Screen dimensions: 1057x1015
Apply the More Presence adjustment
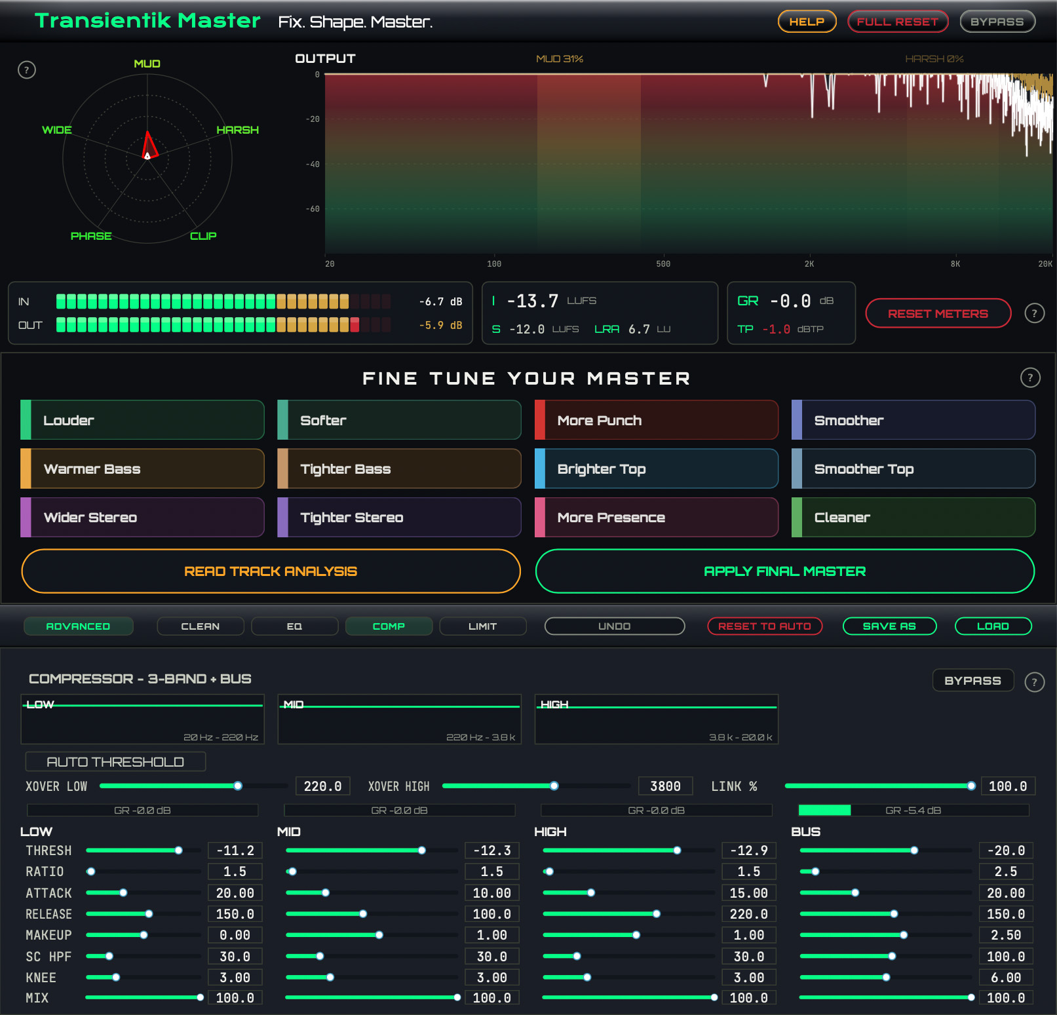coord(657,517)
